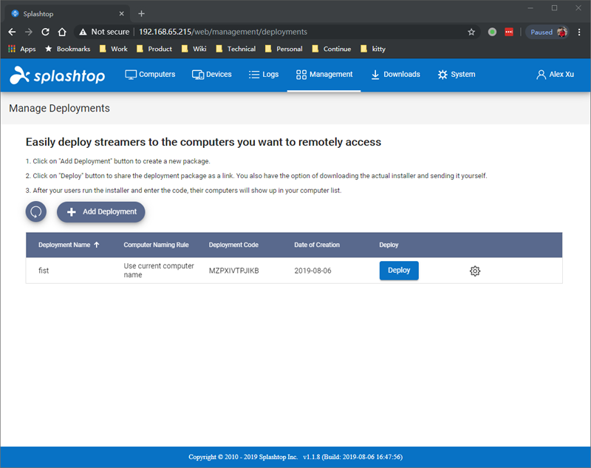
Task: Click the footer copyright version text
Action: click(x=295, y=457)
